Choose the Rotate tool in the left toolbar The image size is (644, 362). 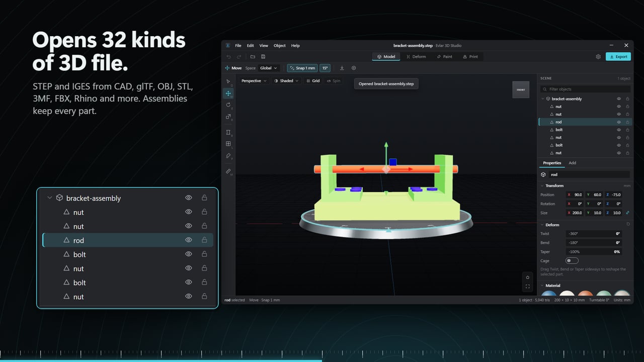coord(228,105)
